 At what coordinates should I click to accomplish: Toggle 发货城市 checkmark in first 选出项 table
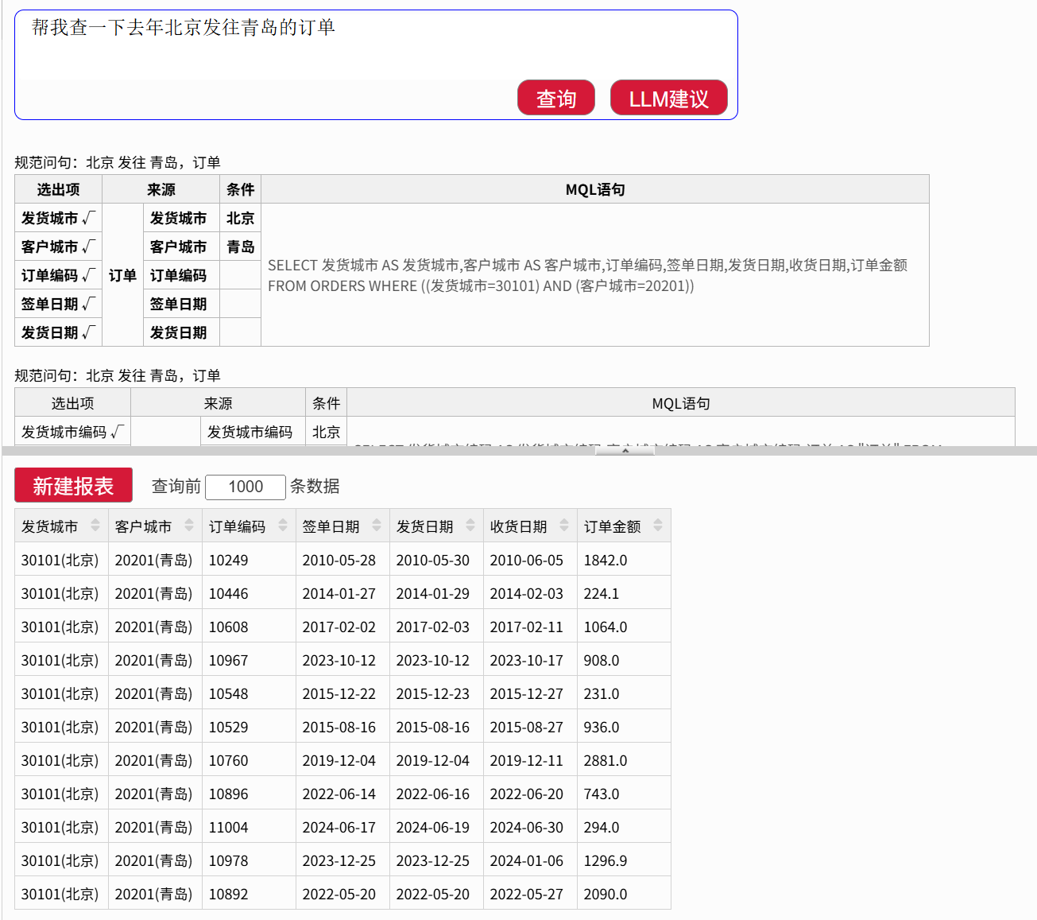tap(88, 218)
